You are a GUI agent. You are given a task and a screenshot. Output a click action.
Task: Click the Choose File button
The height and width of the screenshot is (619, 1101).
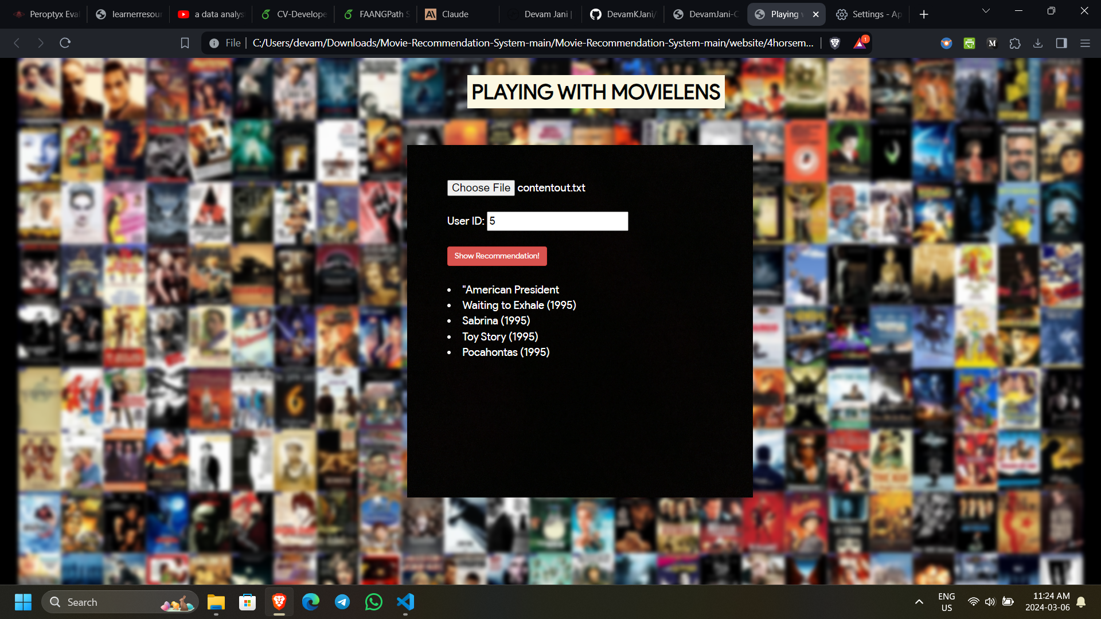click(x=481, y=188)
